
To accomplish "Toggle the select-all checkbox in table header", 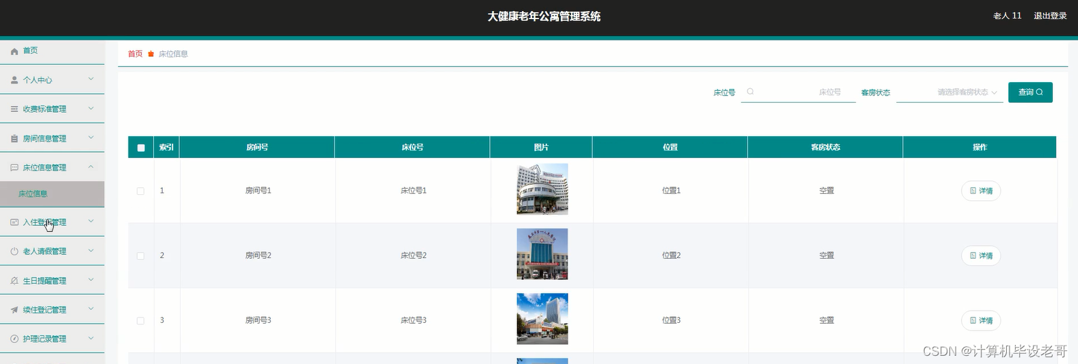I will (x=141, y=148).
